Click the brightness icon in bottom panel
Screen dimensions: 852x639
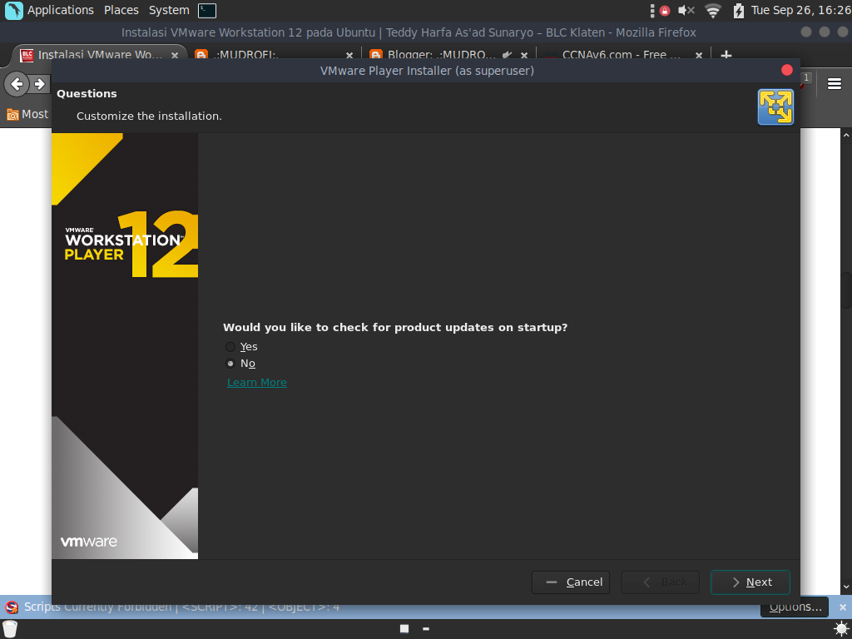coord(842,629)
